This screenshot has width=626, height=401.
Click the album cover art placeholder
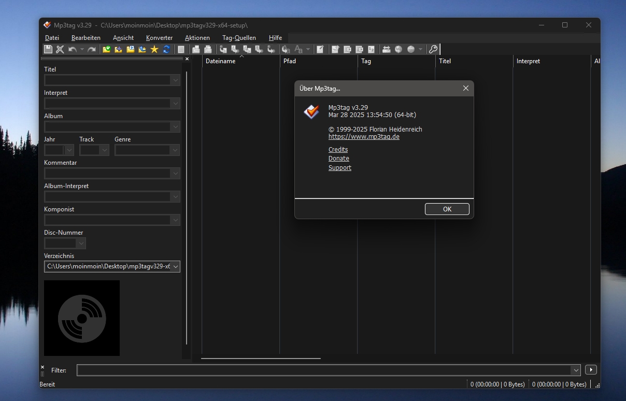(x=82, y=318)
